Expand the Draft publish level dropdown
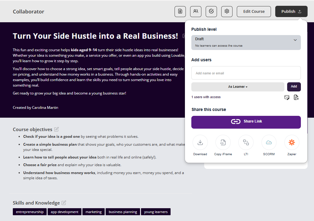Screen dimensions: 314x221 [246, 42]
